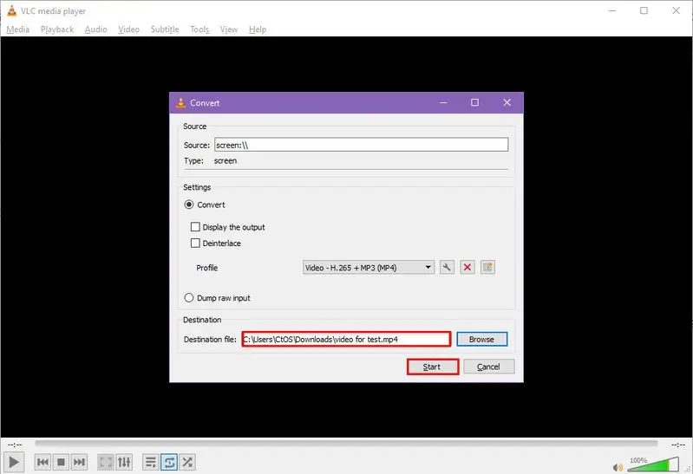This screenshot has height=474, width=693.
Task: Minimize the VLC media player window
Action: 612,10
